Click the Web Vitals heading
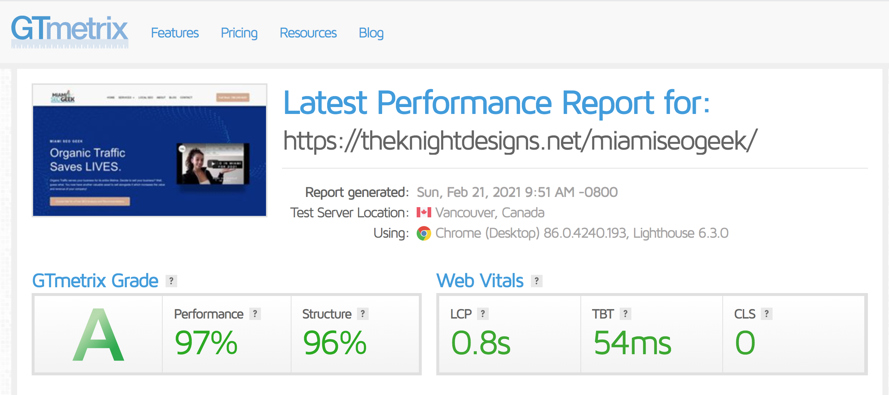 point(480,281)
